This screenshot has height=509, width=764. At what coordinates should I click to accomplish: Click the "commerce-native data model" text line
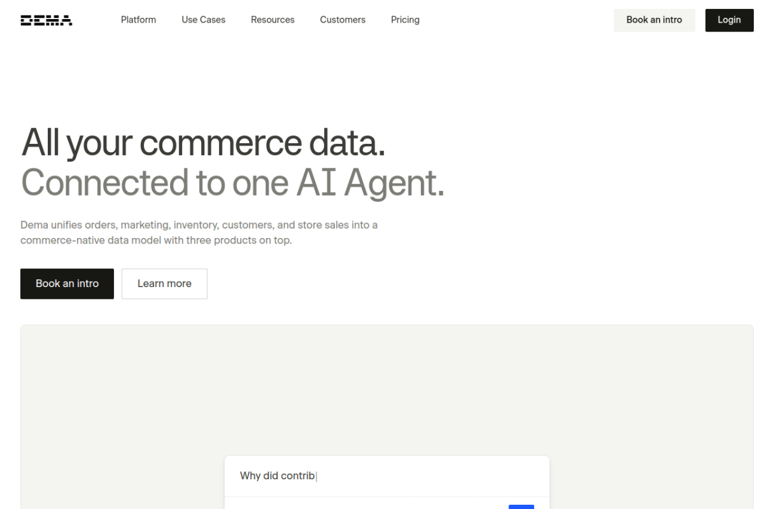[156, 241]
